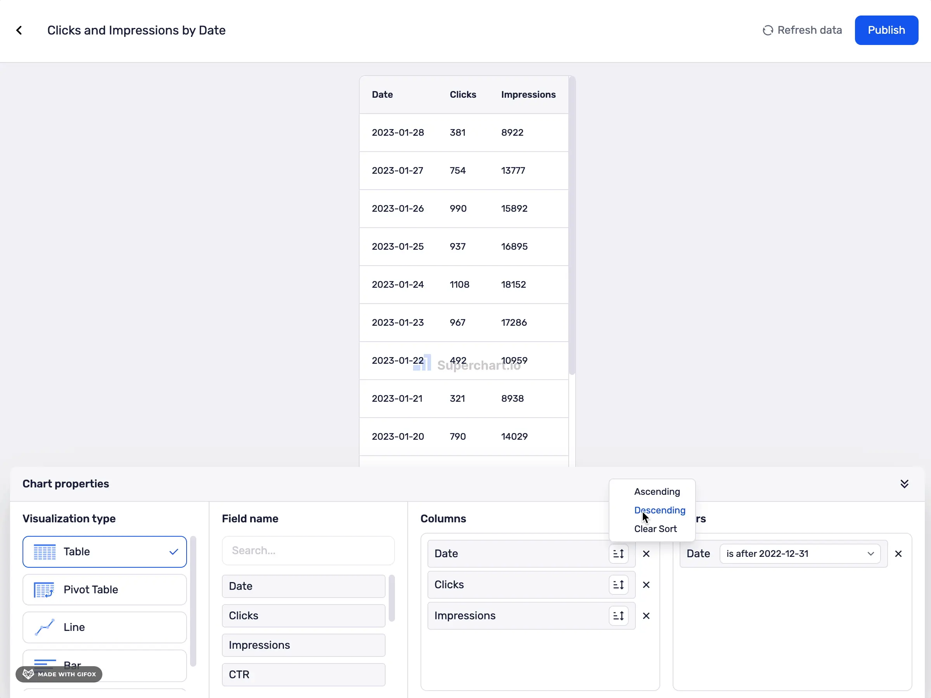The height and width of the screenshot is (698, 931).
Task: Open sort options for the Date column
Action: [x=618, y=554]
